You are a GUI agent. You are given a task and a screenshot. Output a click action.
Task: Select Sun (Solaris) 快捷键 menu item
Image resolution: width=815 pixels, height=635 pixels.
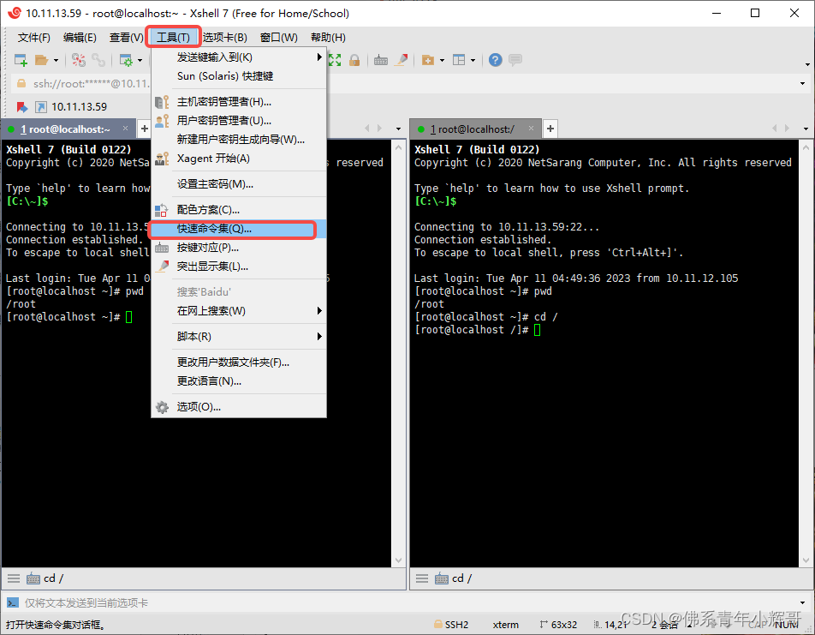239,76
